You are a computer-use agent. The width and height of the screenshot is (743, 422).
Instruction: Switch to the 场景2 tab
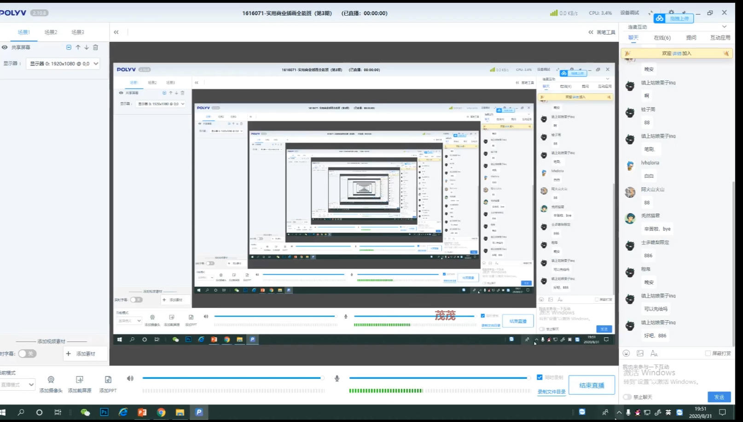(x=51, y=32)
